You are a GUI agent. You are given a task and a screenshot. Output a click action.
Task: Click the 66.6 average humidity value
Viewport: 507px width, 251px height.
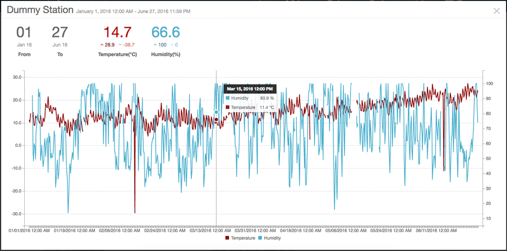[x=166, y=32]
